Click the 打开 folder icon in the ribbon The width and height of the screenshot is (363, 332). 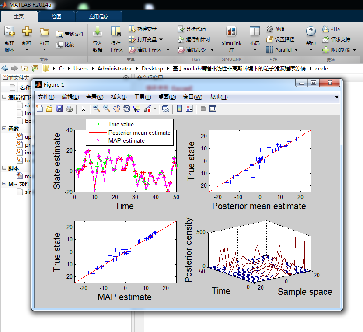tap(45, 31)
